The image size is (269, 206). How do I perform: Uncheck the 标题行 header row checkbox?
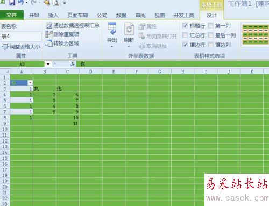tap(185, 25)
